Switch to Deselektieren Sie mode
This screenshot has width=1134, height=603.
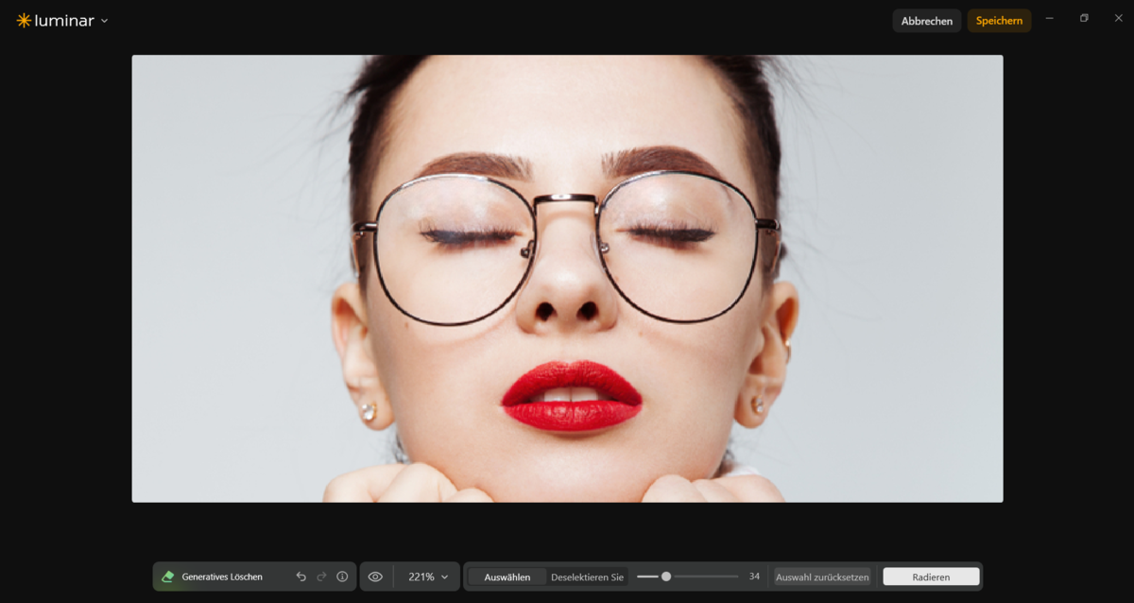[588, 577]
